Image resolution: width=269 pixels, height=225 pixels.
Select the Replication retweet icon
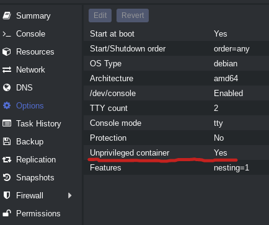[7, 159]
